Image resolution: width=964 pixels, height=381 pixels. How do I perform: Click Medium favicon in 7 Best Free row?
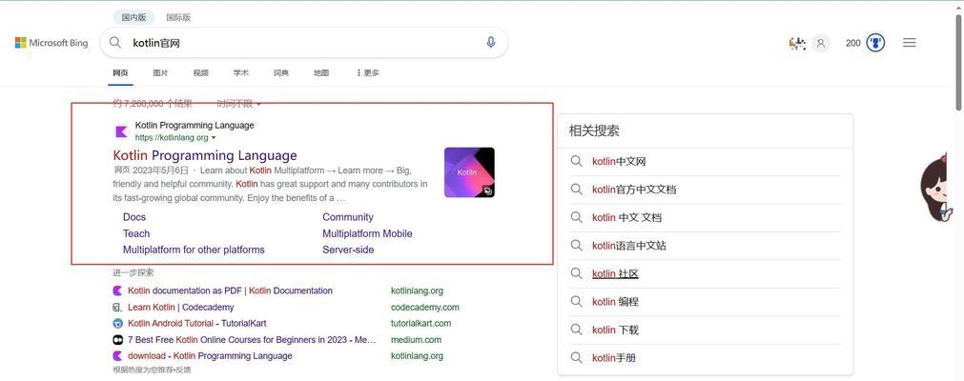coord(117,340)
